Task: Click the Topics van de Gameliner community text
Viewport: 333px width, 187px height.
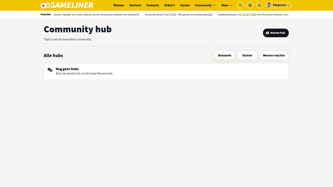Action: [x=68, y=39]
